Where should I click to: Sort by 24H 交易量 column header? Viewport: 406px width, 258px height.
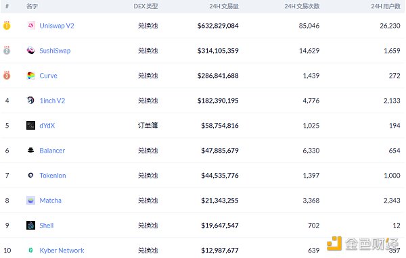pos(224,6)
